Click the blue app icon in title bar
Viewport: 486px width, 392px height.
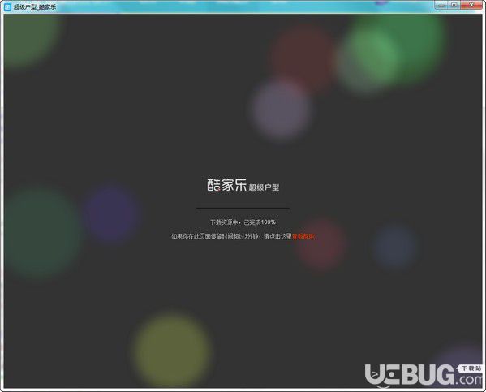(x=7, y=6)
